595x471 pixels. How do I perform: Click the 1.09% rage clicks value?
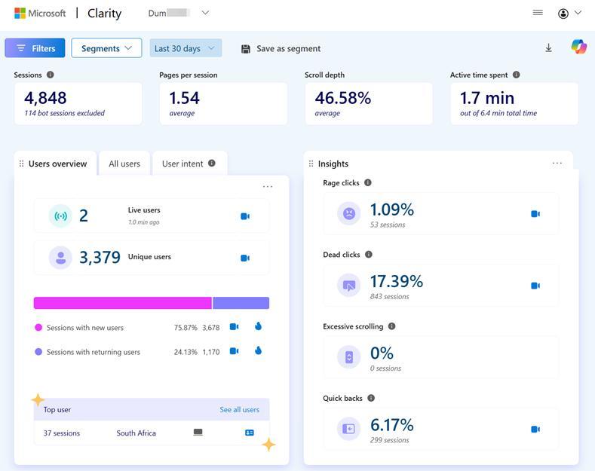[392, 210]
